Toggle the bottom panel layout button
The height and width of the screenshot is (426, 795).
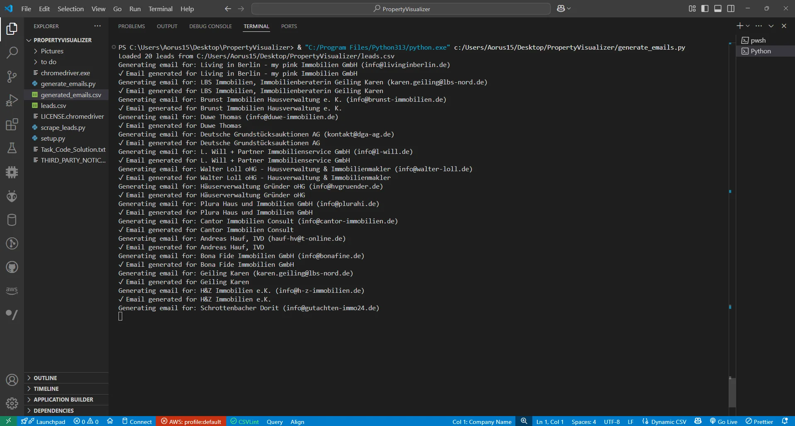(718, 9)
